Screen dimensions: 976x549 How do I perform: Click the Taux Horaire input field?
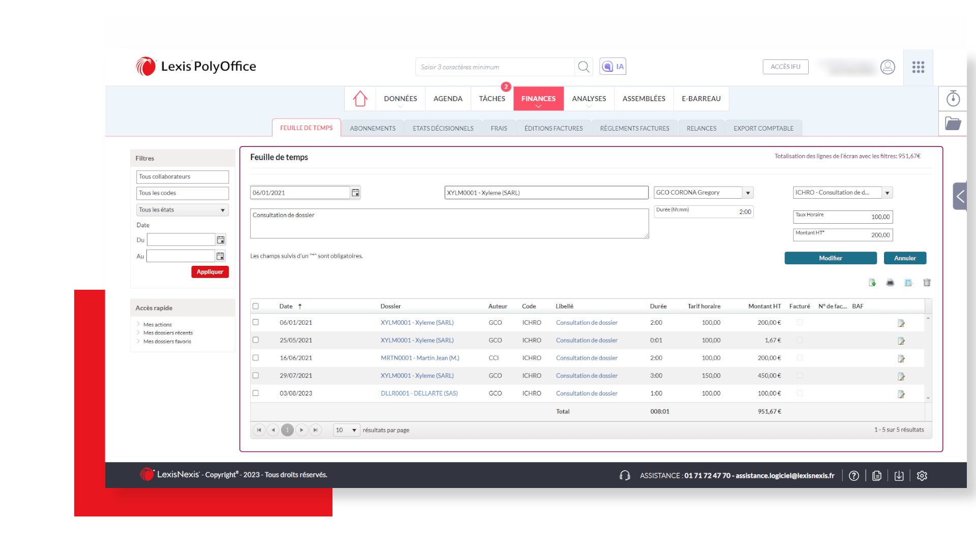coord(843,217)
